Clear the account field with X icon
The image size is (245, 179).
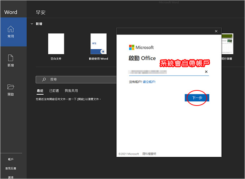click(206, 72)
